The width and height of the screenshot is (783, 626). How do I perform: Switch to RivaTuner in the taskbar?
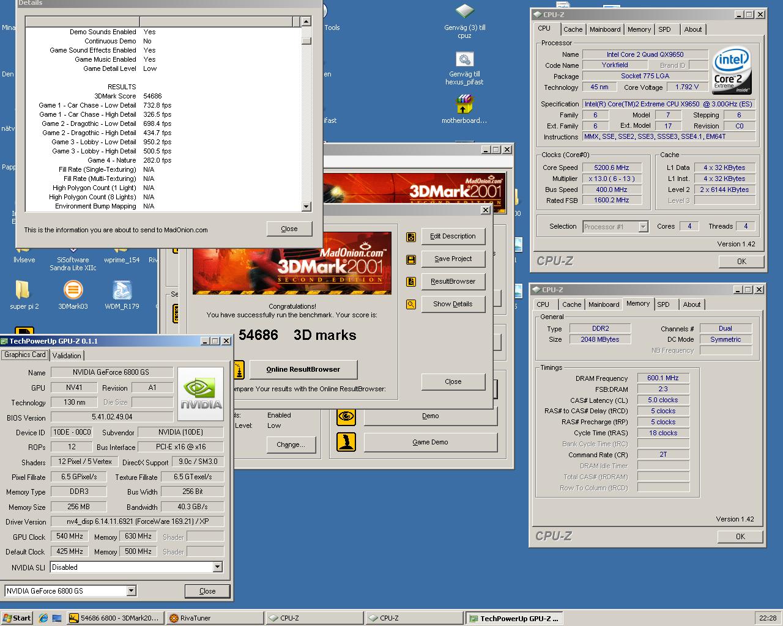coord(214,618)
